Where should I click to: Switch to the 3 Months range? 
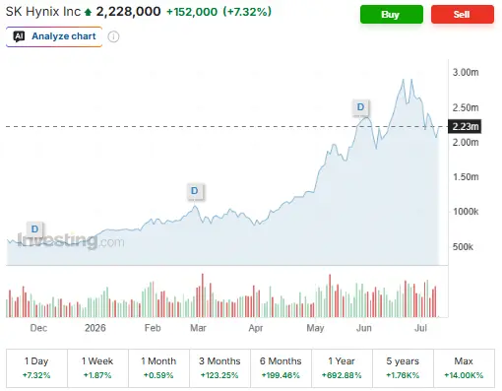(220, 367)
